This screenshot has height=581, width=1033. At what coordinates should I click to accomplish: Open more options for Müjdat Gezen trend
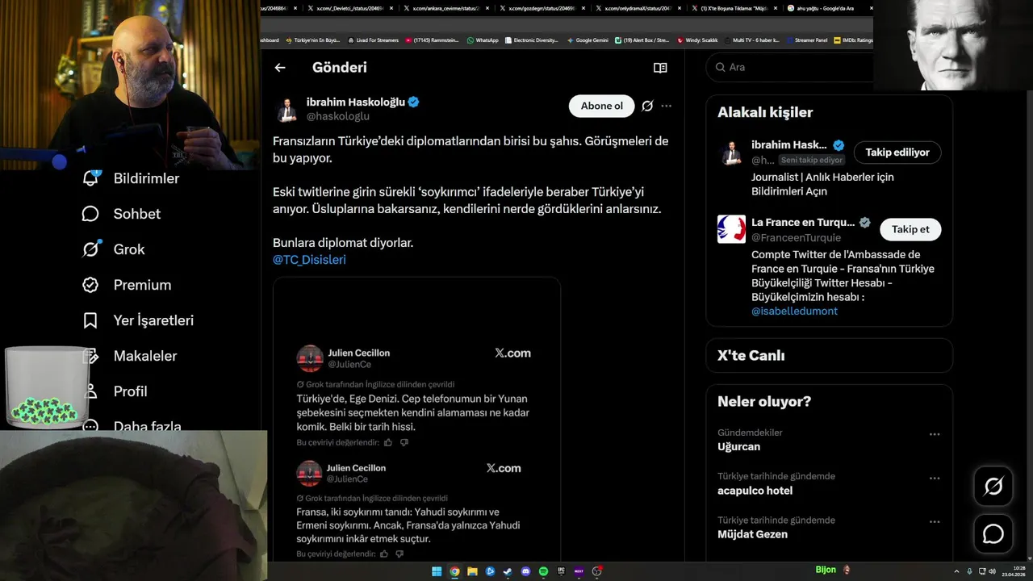935,521
